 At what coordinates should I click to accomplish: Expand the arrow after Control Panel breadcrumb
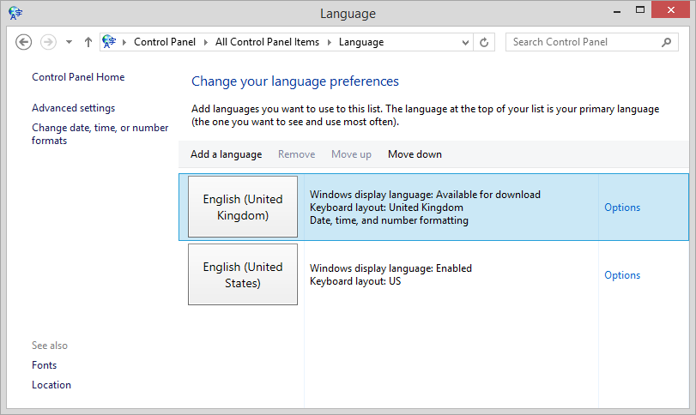point(205,42)
